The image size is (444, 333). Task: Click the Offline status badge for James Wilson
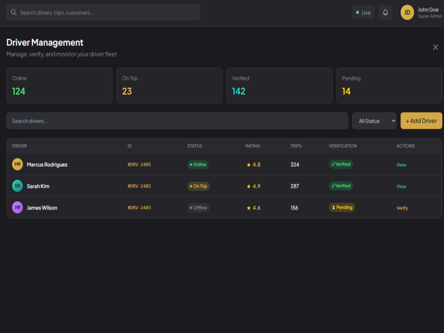[x=198, y=207]
